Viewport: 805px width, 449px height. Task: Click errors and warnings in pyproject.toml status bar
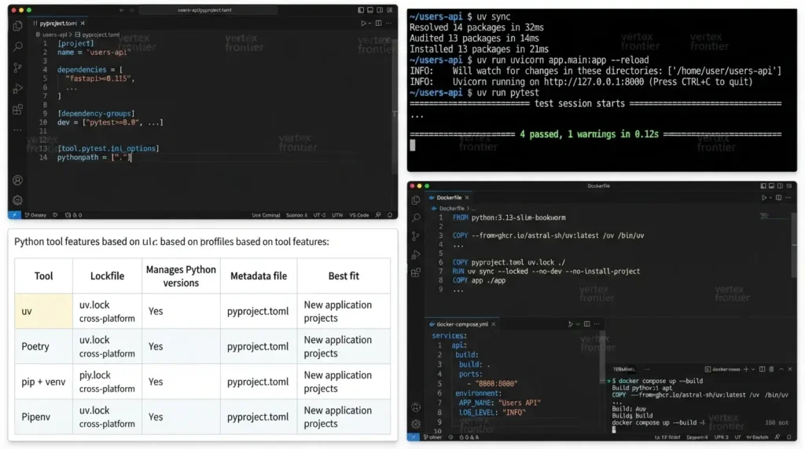[x=73, y=215]
